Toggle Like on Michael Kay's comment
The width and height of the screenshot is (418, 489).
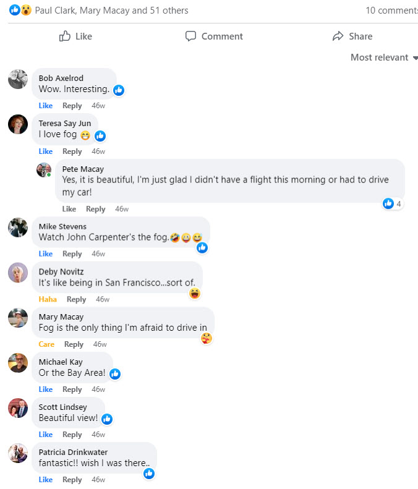pos(46,389)
